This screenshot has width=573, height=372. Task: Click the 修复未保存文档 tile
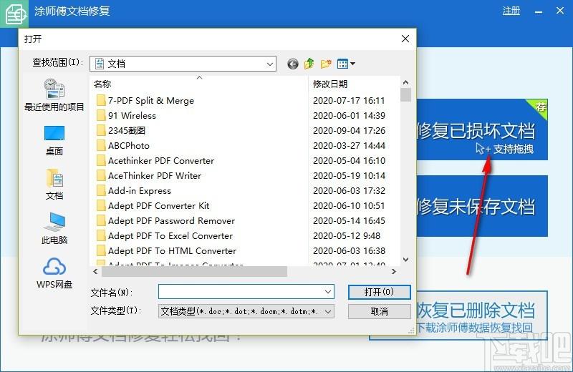click(x=481, y=206)
